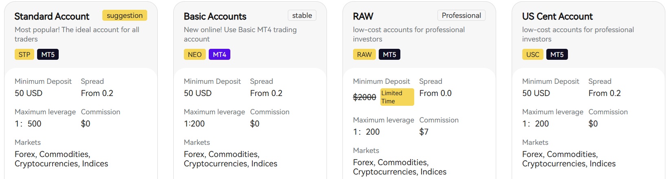Click the purple MT4 platform tag
This screenshot has width=669, height=179.
point(219,55)
